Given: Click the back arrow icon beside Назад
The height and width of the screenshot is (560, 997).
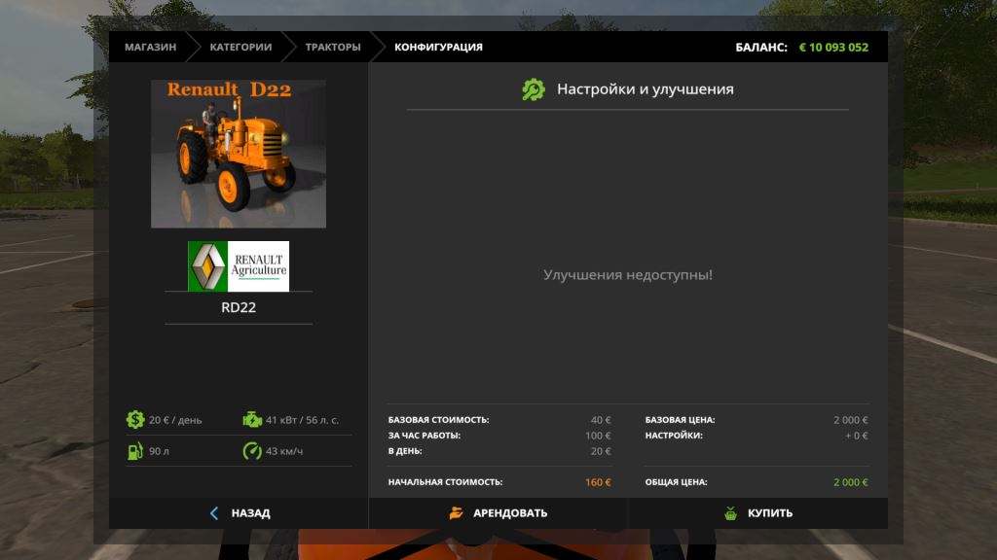Looking at the screenshot, I should click(x=214, y=513).
